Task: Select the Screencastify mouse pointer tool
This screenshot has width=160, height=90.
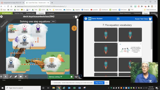Action: [x=6, y=76]
